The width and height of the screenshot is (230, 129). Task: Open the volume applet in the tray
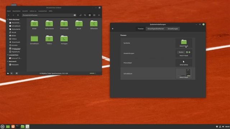tap(223, 126)
